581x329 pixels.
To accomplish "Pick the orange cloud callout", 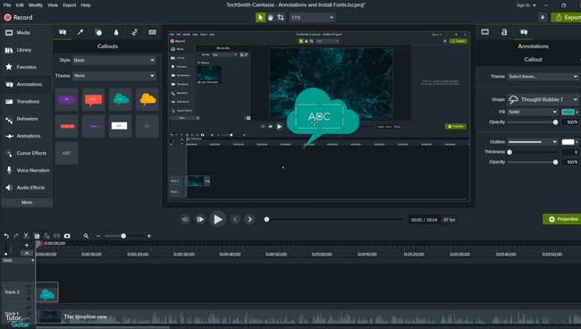I will pos(147,99).
